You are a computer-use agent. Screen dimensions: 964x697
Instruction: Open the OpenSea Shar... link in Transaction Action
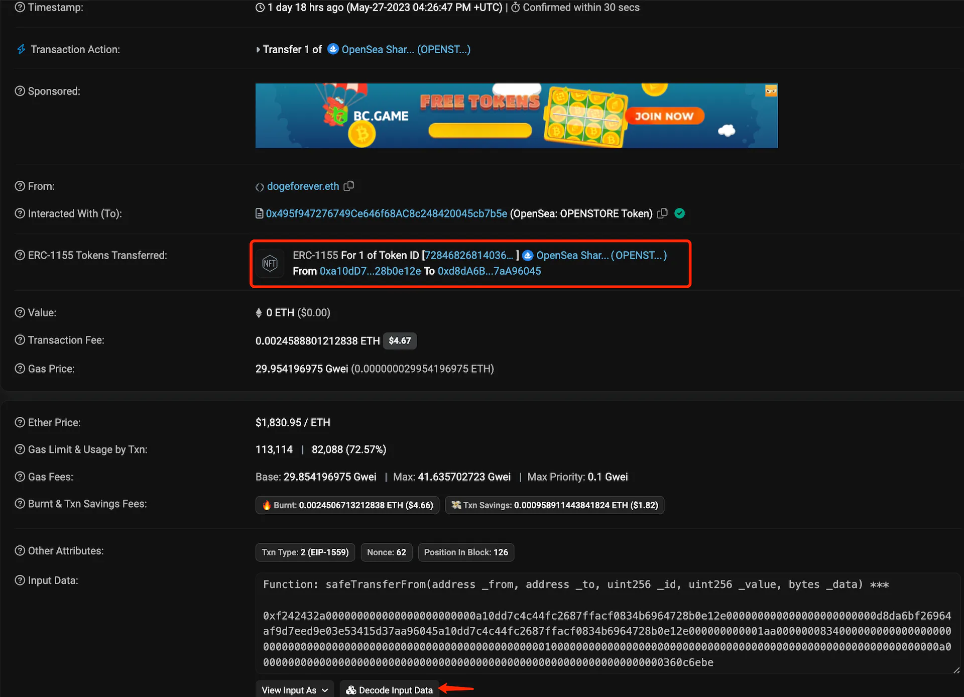click(x=406, y=49)
